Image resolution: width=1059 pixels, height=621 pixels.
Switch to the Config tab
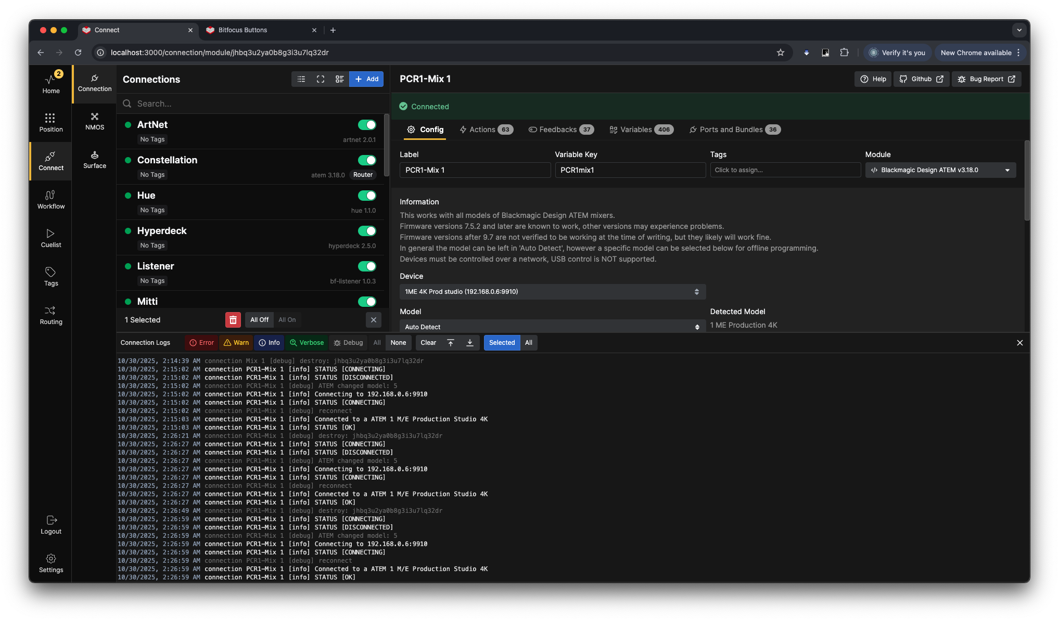click(425, 130)
